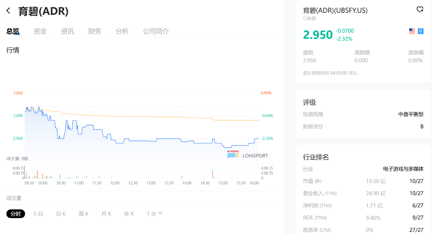Screen dimensions: 432x234
Task: Go back using the left arrow icon
Action: (8, 11)
